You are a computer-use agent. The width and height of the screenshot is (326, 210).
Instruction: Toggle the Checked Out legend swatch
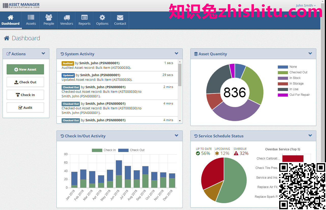tap(283, 72)
